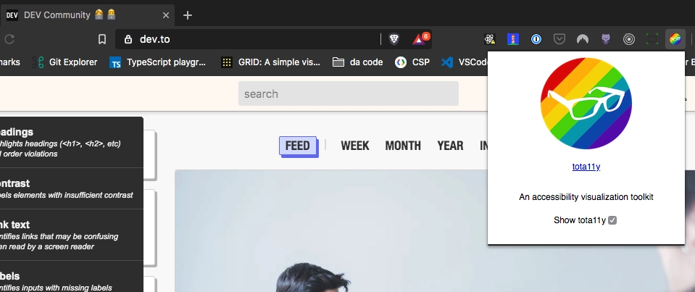The width and height of the screenshot is (695, 292).
Task: Open the Brave Shields lion icon
Action: (394, 39)
